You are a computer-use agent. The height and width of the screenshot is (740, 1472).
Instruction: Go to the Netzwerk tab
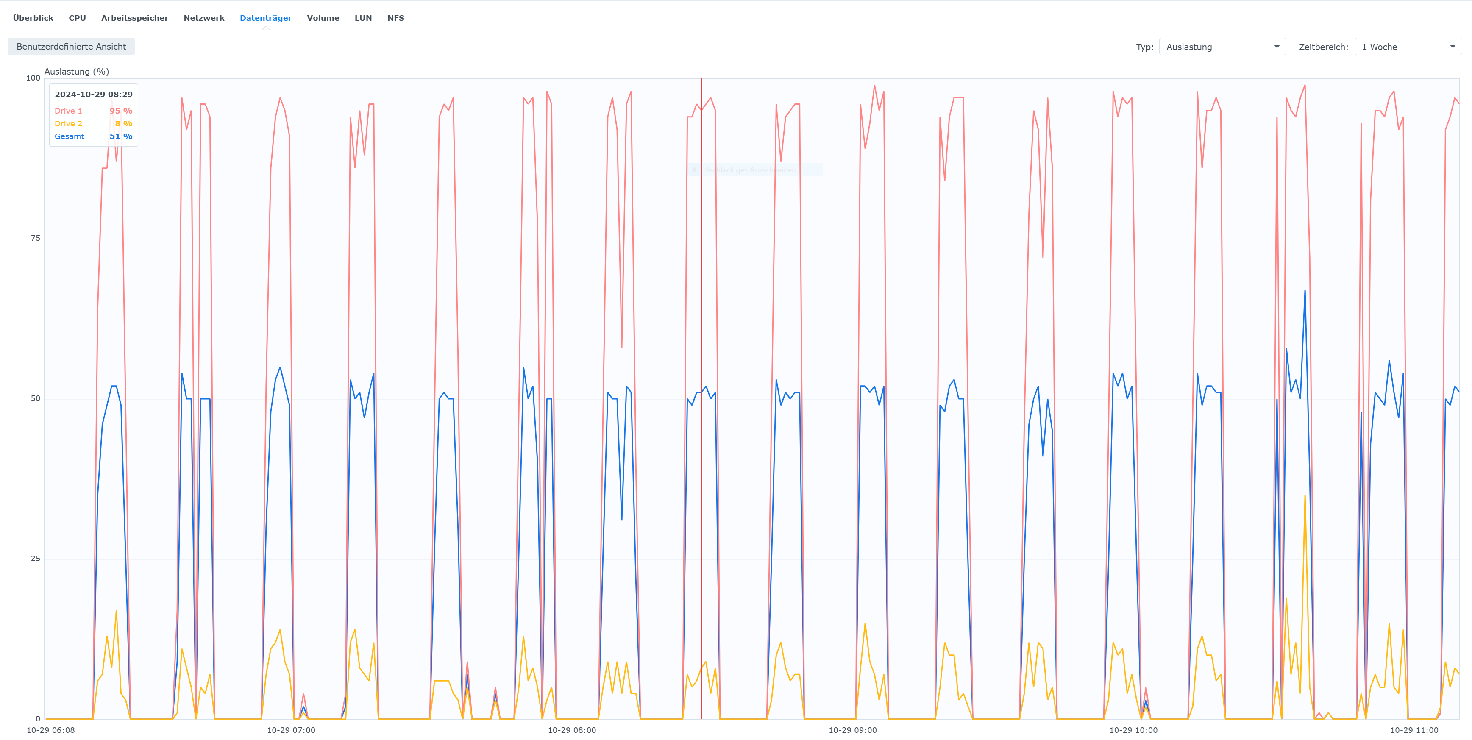point(203,18)
